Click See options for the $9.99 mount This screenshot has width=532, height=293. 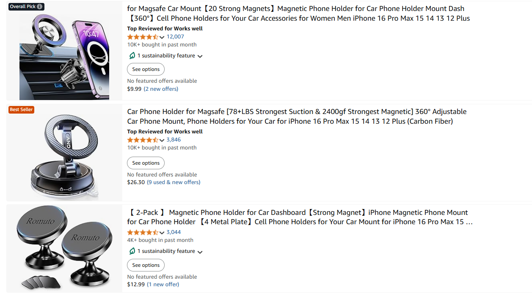click(x=146, y=69)
